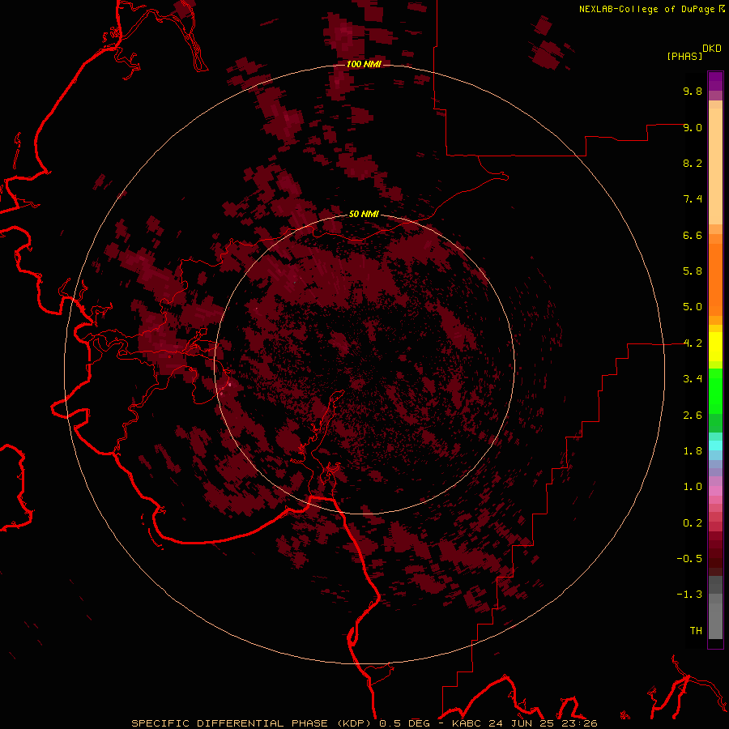Click the 1.0 legend value
729x729 pixels.
[x=693, y=487]
